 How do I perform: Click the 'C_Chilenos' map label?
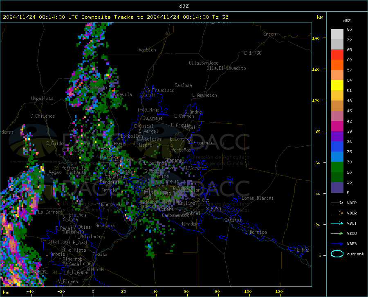(x=43, y=116)
